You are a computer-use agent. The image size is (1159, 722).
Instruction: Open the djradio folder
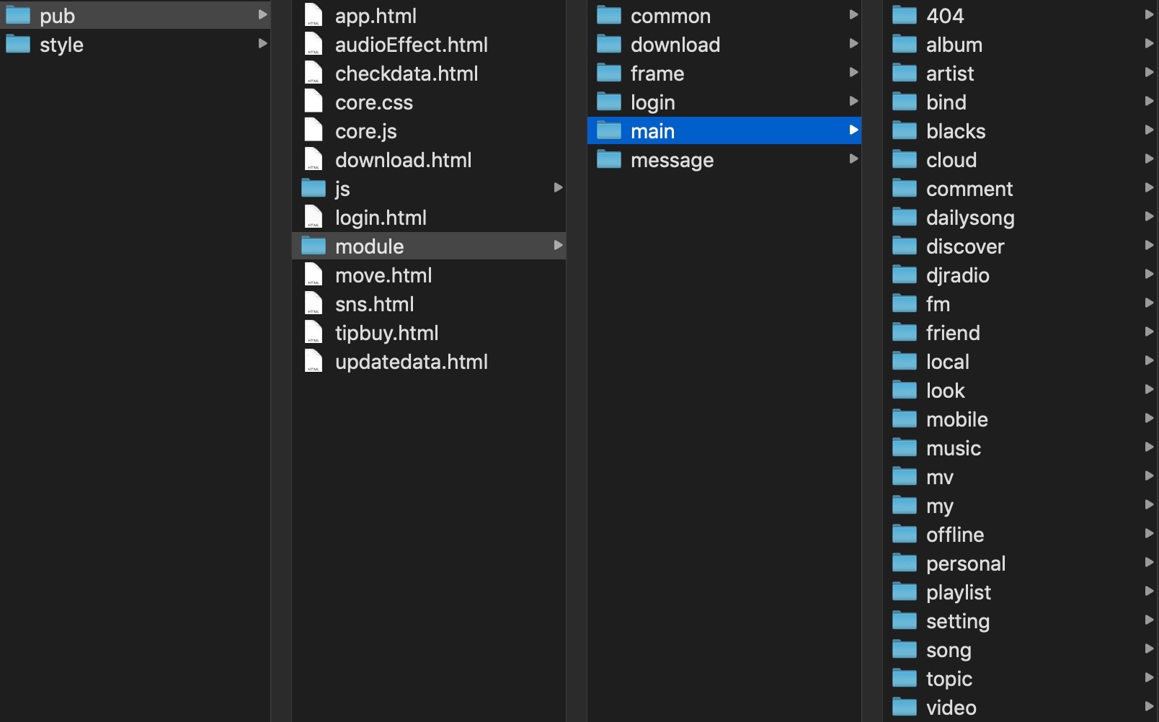click(x=957, y=275)
